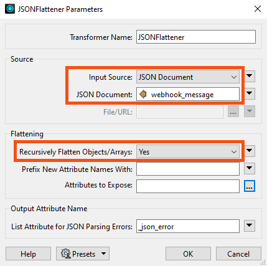Click the Presets gear icon
This screenshot has width=267, height=266.
pyautogui.click(x=66, y=254)
